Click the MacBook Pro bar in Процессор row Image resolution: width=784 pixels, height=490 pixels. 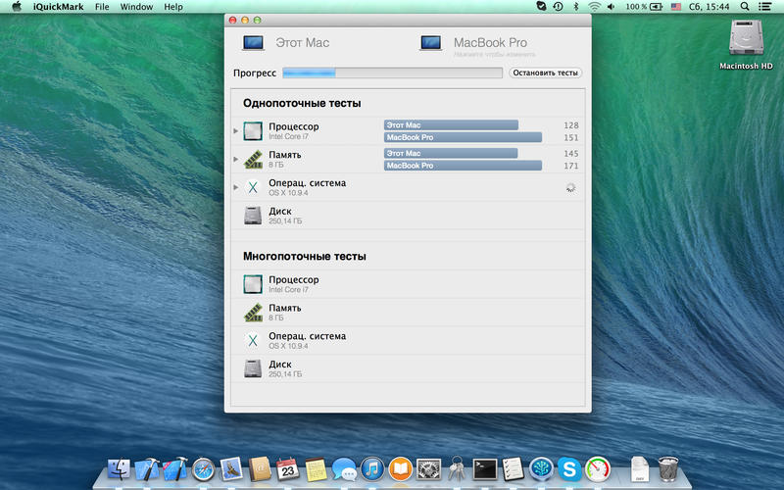click(x=463, y=137)
